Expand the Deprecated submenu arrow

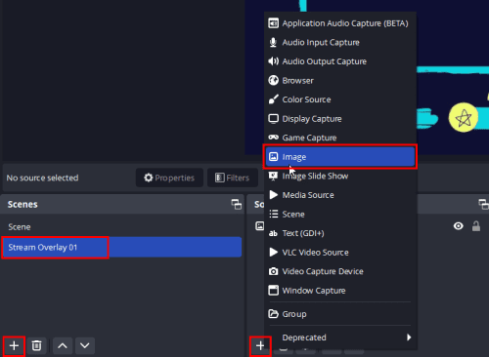pos(409,337)
